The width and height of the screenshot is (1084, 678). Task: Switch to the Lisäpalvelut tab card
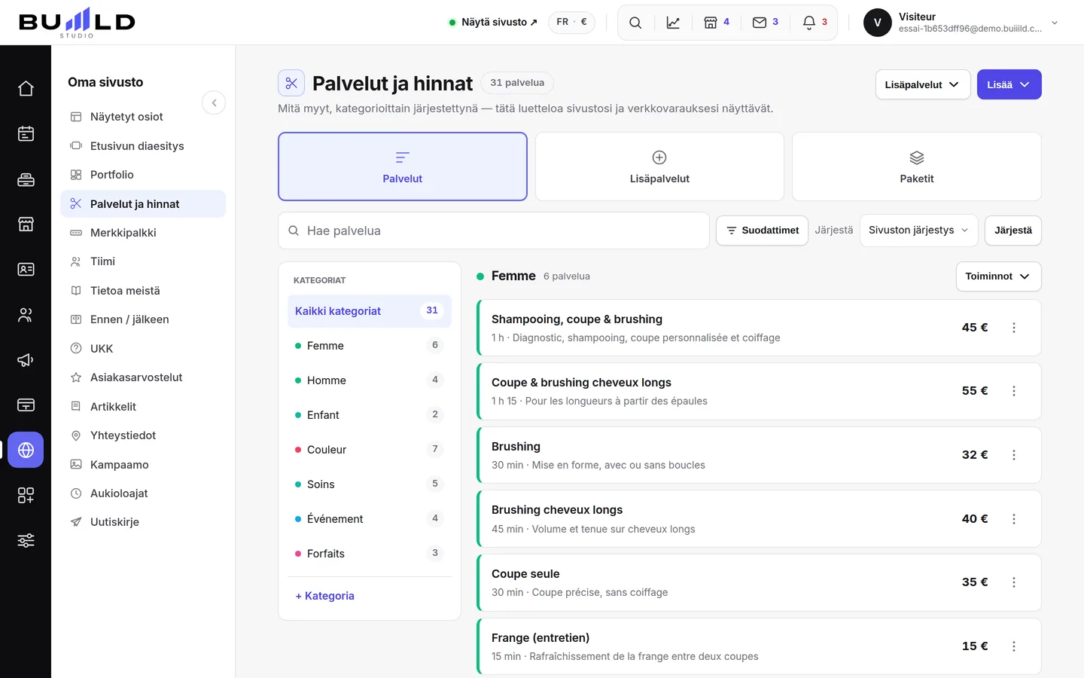pyautogui.click(x=659, y=166)
